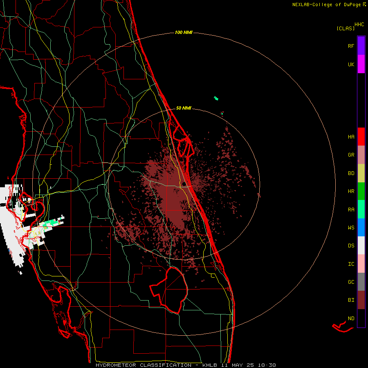Click the RF purple legend swatch
This screenshot has width=368, height=368.
pyautogui.click(x=361, y=45)
